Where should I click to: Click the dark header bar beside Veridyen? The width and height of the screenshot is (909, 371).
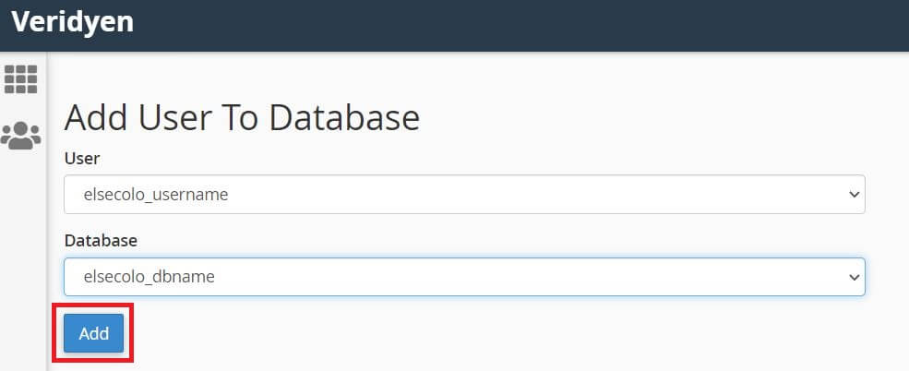click(x=521, y=26)
